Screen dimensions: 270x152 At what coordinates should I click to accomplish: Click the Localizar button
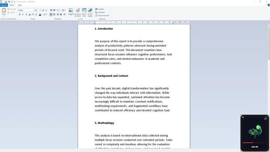pyautogui.click(x=100, y=9)
